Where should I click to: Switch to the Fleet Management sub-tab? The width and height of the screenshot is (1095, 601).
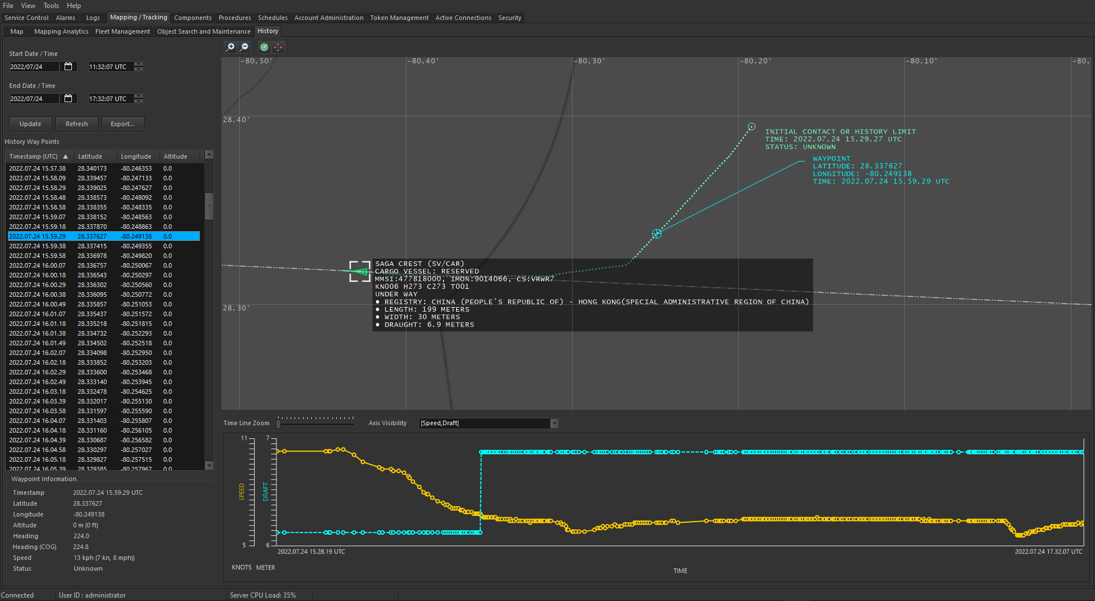(x=123, y=31)
